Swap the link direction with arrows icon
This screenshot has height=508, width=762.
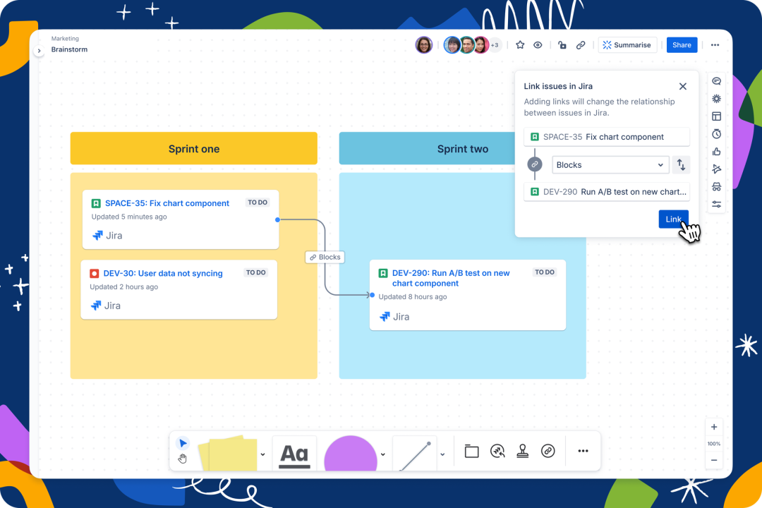pos(681,165)
